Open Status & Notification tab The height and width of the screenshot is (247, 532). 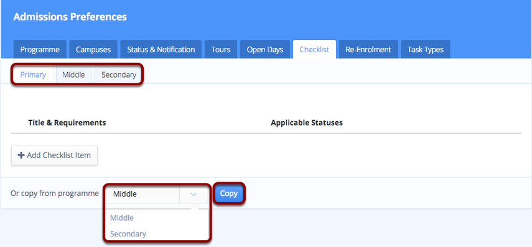[x=161, y=50]
